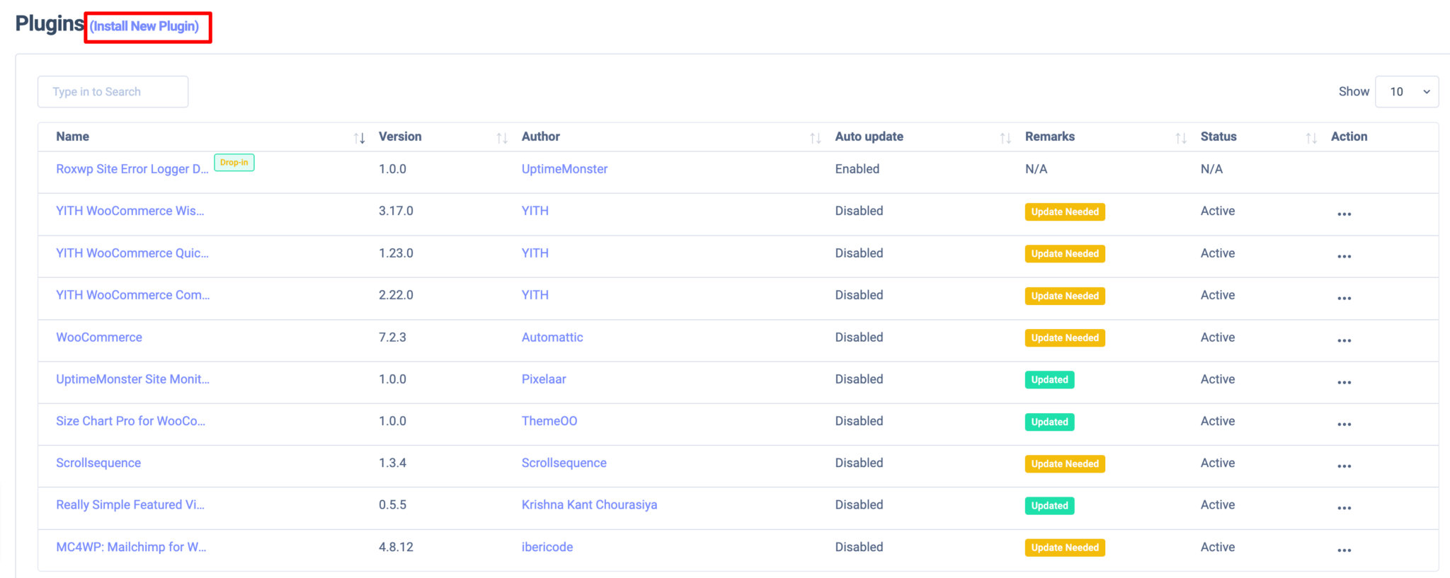Open Roxwp Site Error Logger plugin link
Screen dimensions: 1450x578
click(x=132, y=169)
